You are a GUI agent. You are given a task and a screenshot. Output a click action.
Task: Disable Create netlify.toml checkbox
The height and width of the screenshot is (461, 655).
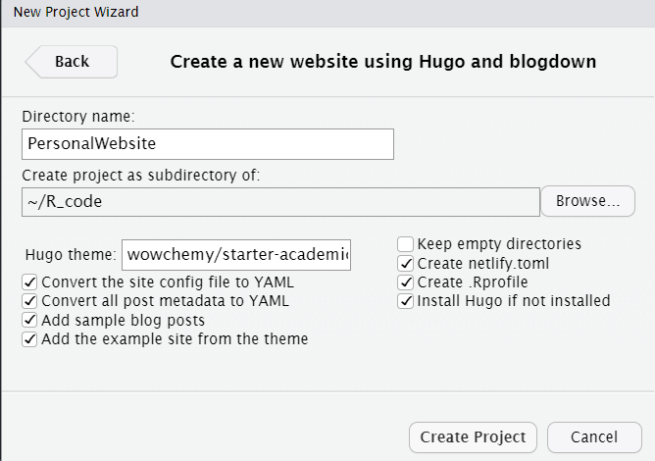pyautogui.click(x=405, y=264)
